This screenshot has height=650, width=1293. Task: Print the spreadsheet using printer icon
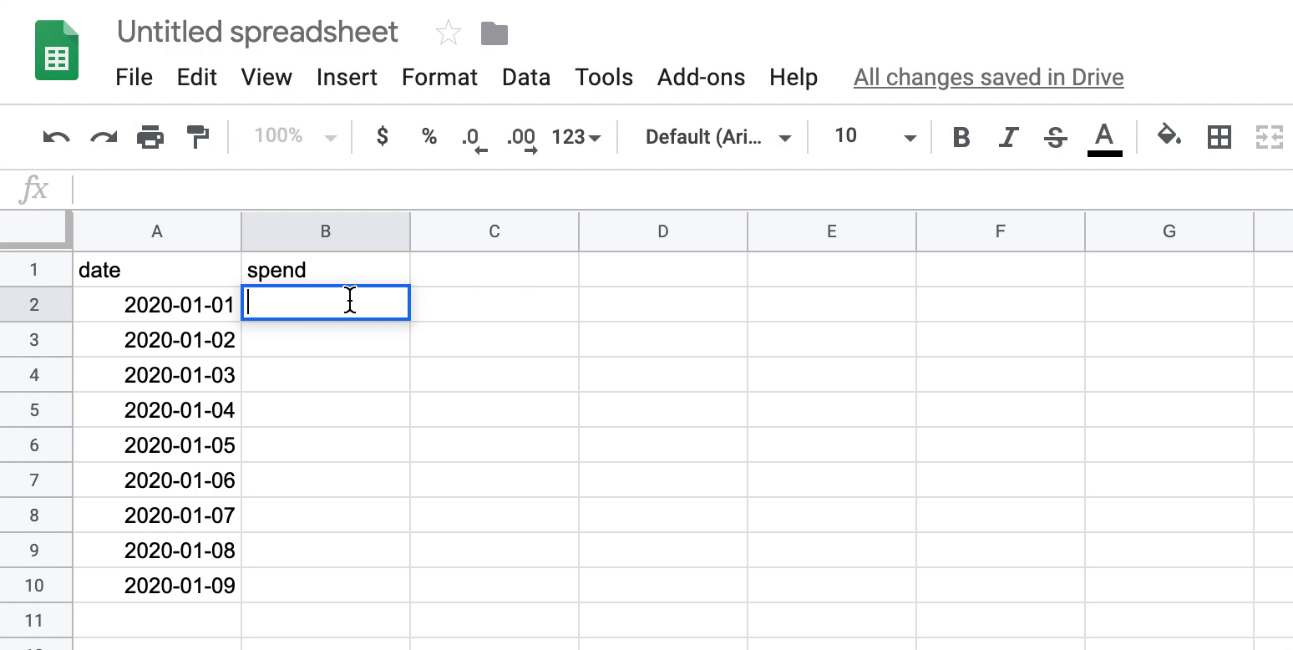pyautogui.click(x=150, y=137)
